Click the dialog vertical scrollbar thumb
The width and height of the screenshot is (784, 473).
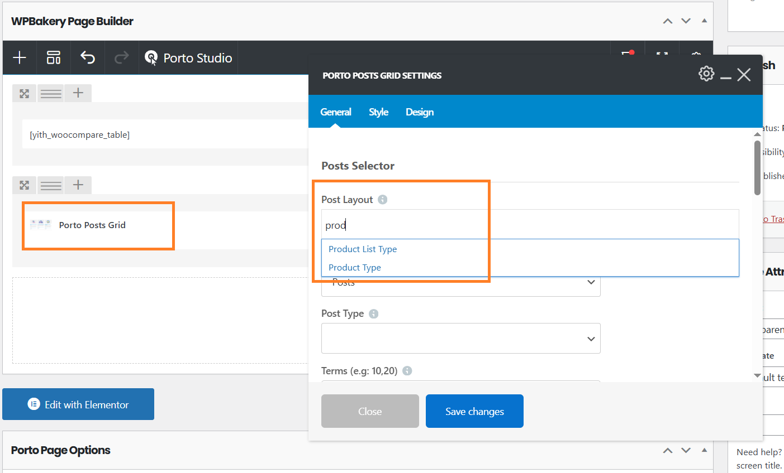[x=758, y=168]
